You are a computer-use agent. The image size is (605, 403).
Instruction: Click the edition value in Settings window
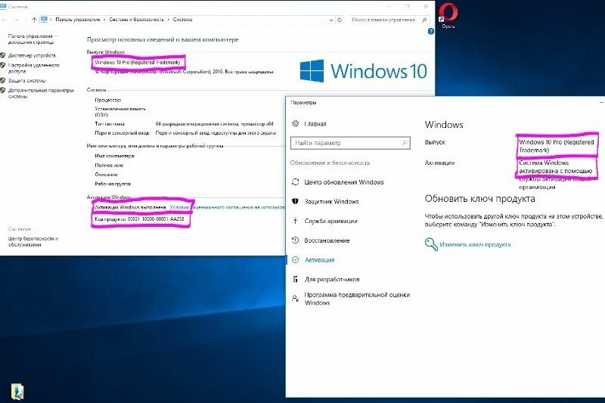557,146
